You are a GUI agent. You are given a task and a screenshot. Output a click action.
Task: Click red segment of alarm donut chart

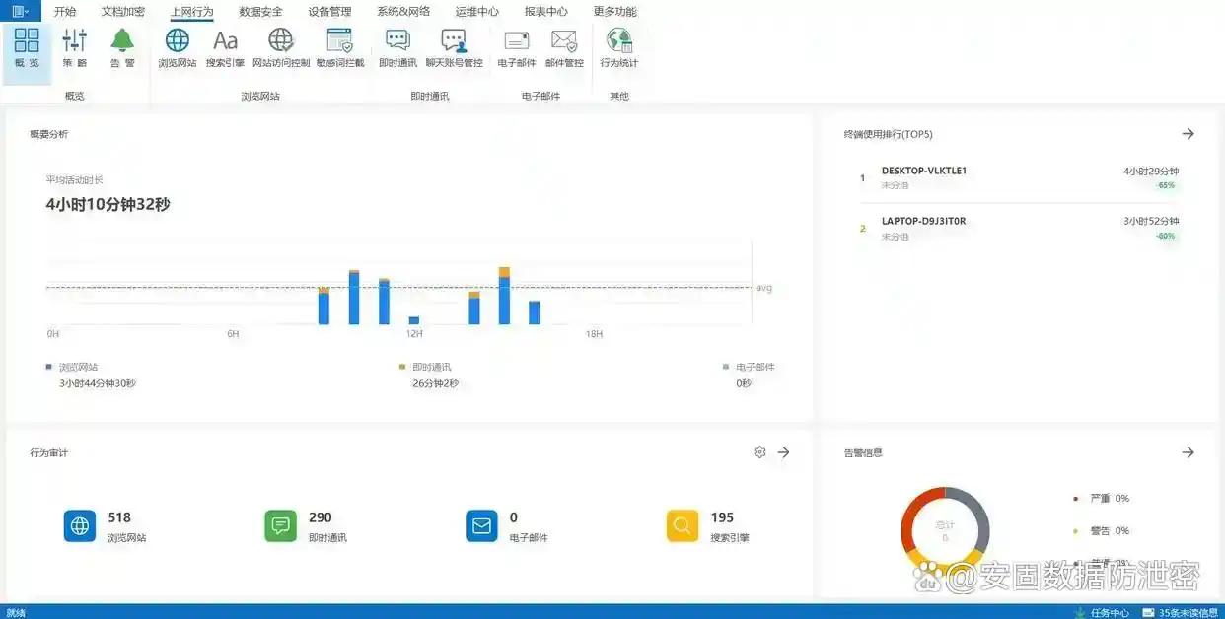pos(910,517)
